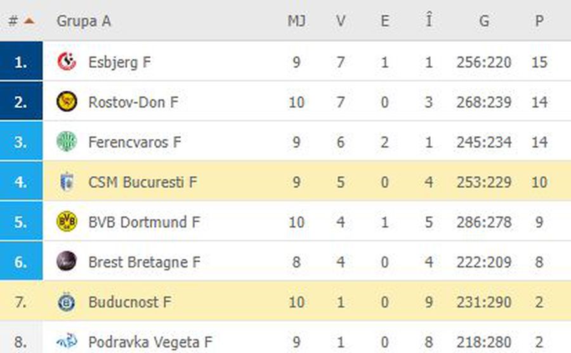Open the Rostov-Don F team page
This screenshot has height=353, width=571.
[133, 102]
